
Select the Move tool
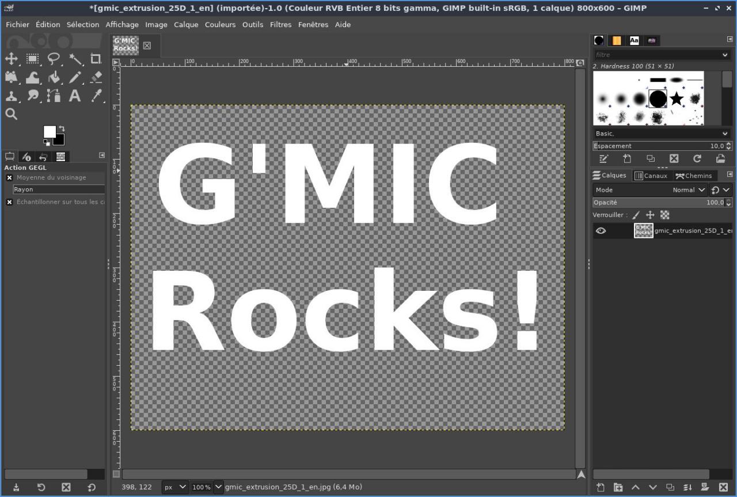(x=12, y=59)
